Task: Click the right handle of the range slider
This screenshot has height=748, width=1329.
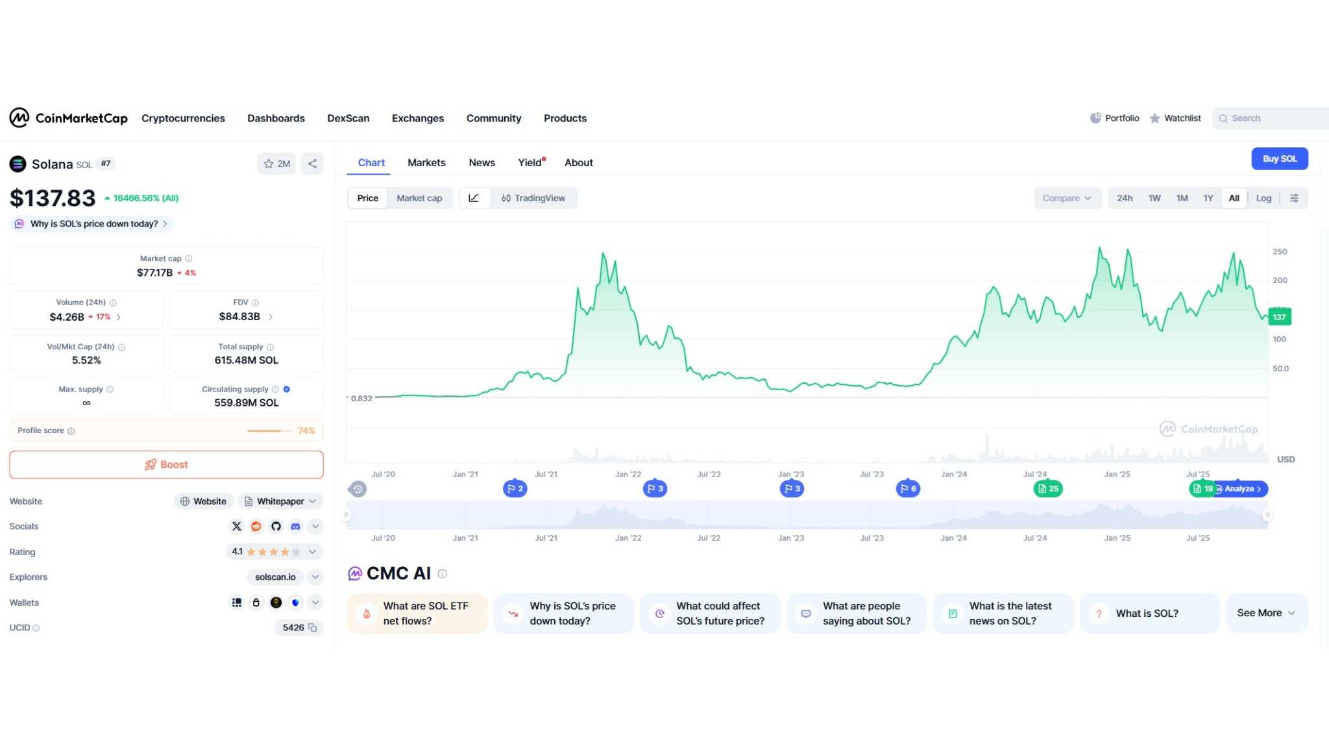Action: (1267, 515)
